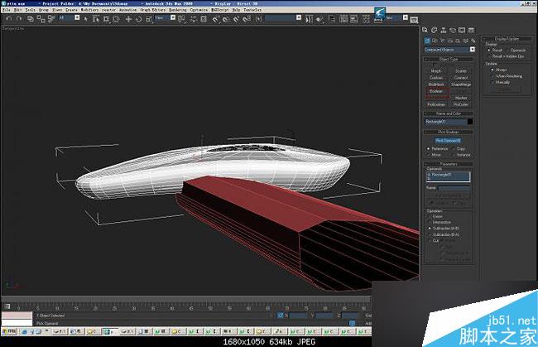Open the Graph Editors menu
Image resolution: width=538 pixels, height=347 pixels.
pyautogui.click(x=152, y=10)
